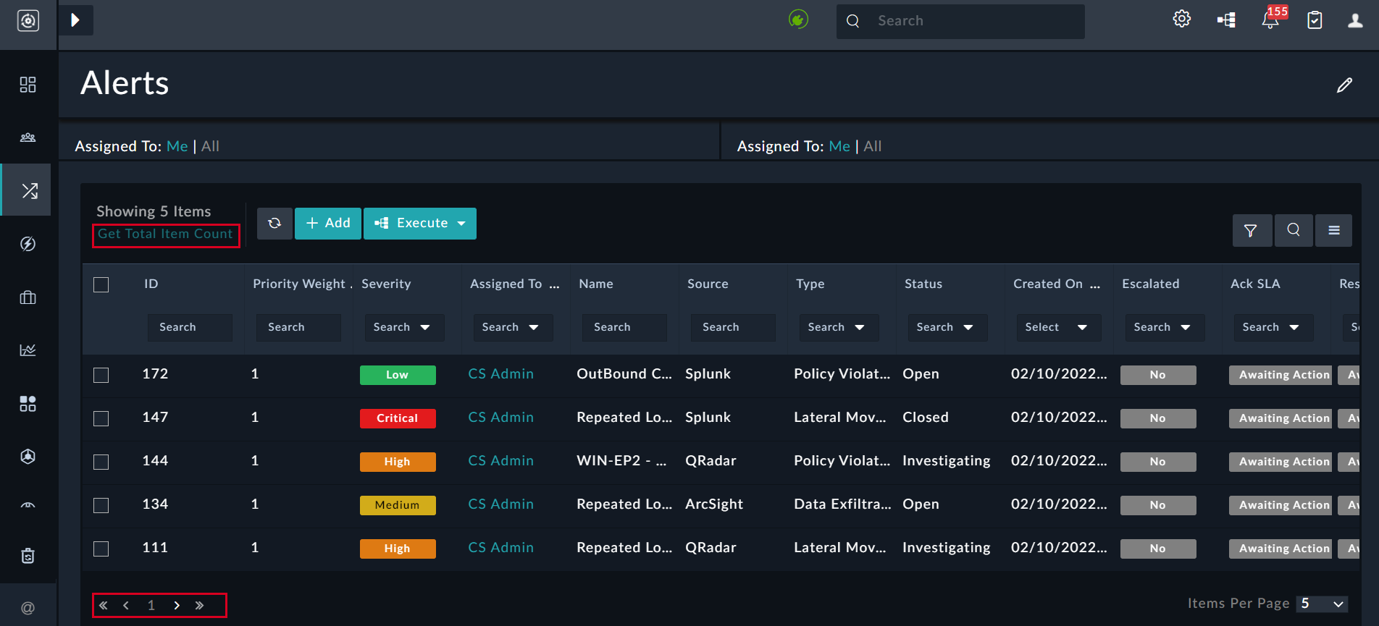The width and height of the screenshot is (1379, 626).
Task: Refresh the alerts grid
Action: click(x=274, y=223)
